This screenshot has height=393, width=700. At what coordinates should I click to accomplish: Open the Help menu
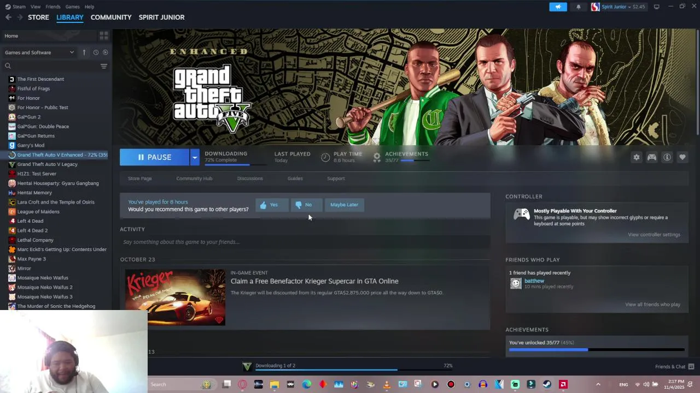coord(89,7)
